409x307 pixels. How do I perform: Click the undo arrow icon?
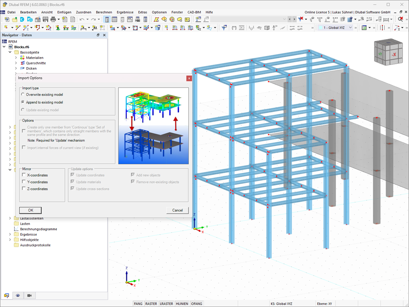tap(82, 19)
